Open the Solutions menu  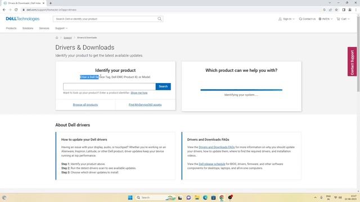28,28
